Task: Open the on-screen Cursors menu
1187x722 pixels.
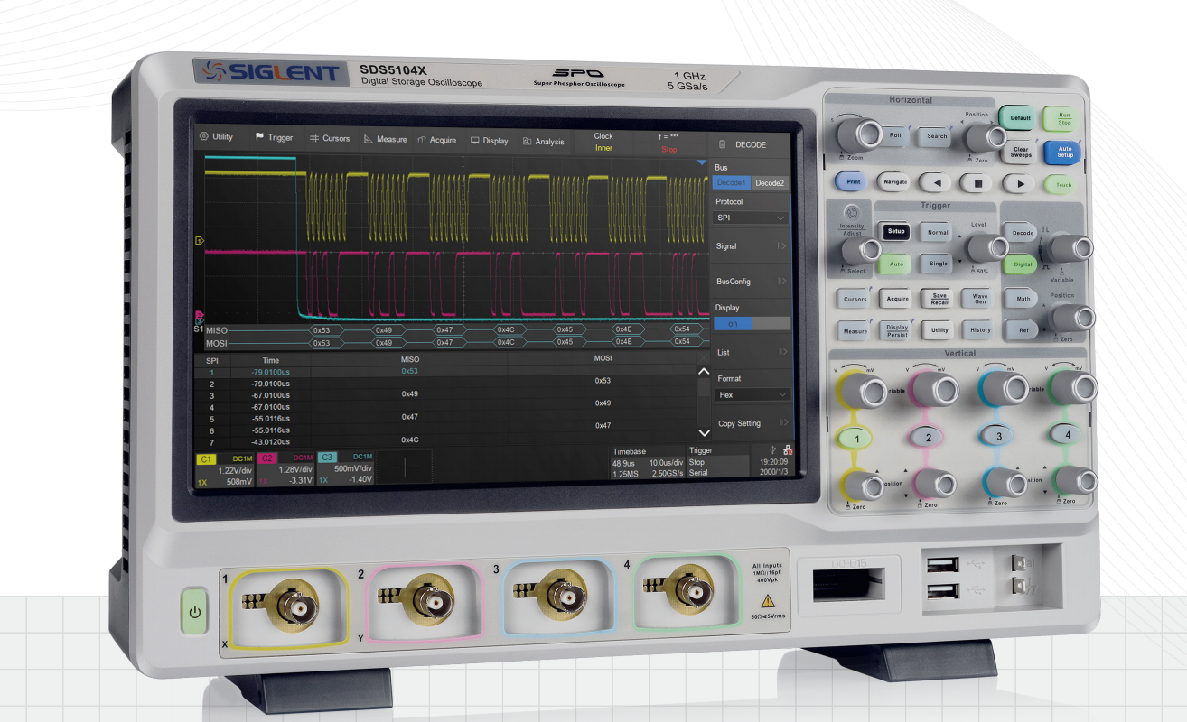Action: pos(330,138)
